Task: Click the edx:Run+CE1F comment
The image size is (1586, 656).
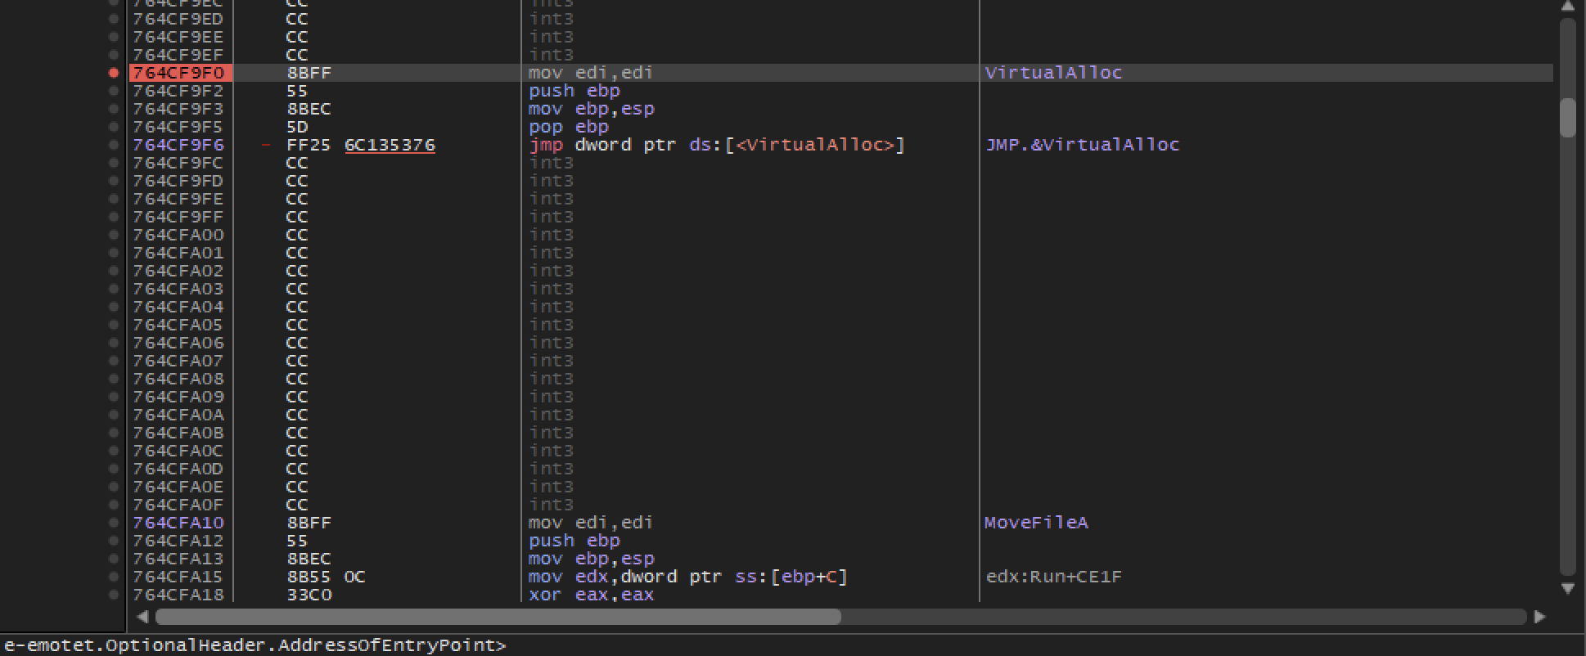Action: pos(1054,577)
